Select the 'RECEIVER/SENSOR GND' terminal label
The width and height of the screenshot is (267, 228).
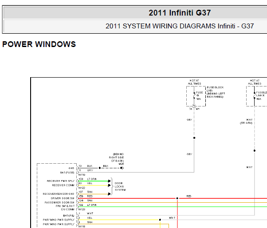point(59,194)
